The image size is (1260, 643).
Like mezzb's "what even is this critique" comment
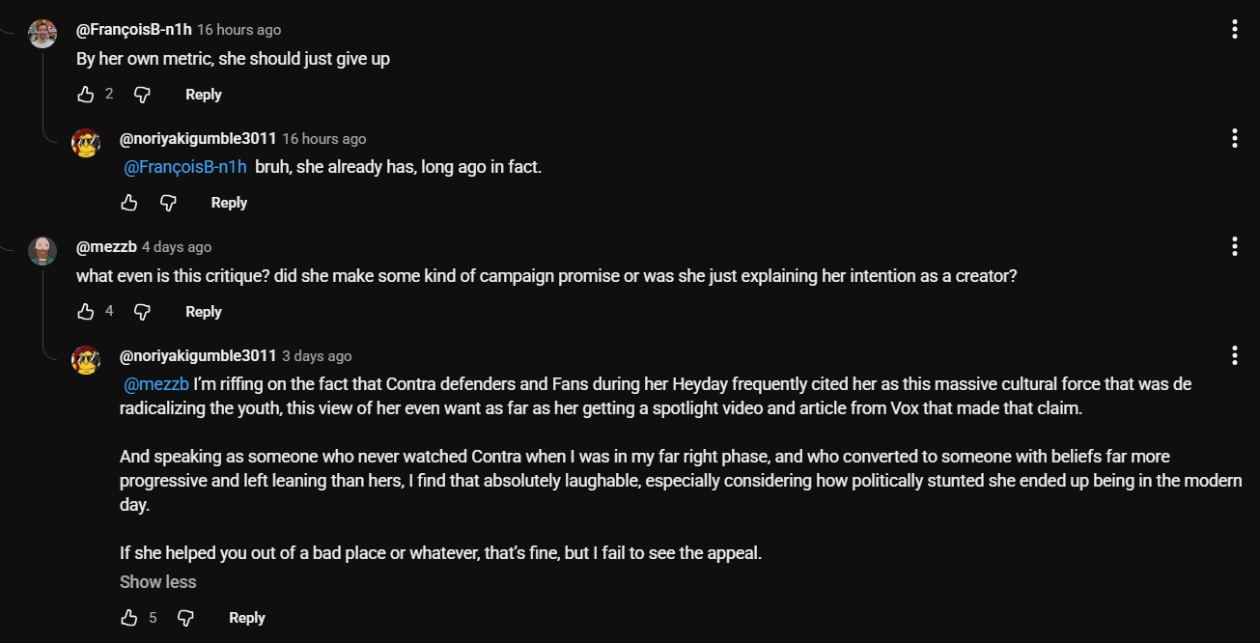point(86,311)
